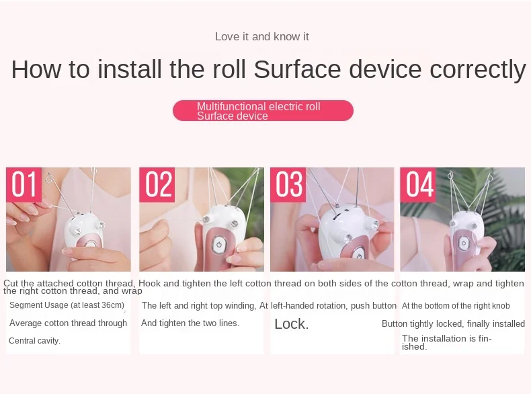The height and width of the screenshot is (394, 531).
Task: Open the step 03 rotation lock photo
Action: click(x=332, y=219)
